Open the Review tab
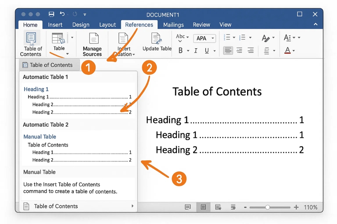This screenshot has width=337, height=224. coord(201,24)
